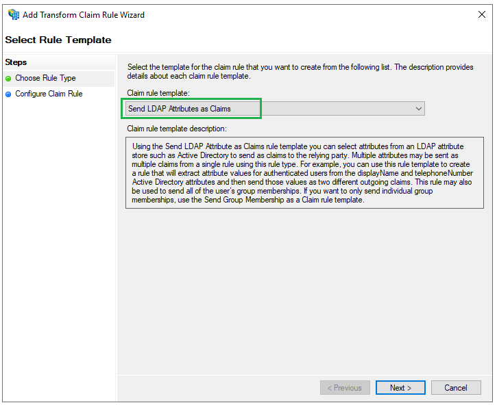This screenshot has width=497, height=405.
Task: Click the wizard icon in the title bar
Action: click(14, 14)
